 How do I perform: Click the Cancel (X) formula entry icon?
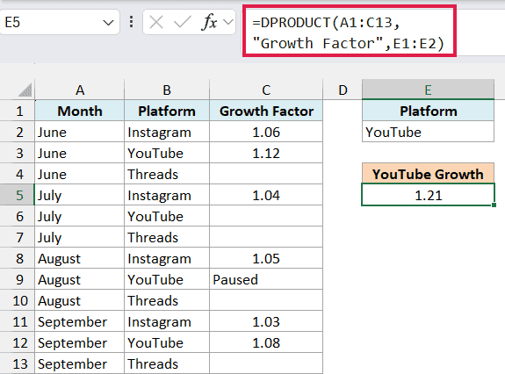(x=156, y=23)
